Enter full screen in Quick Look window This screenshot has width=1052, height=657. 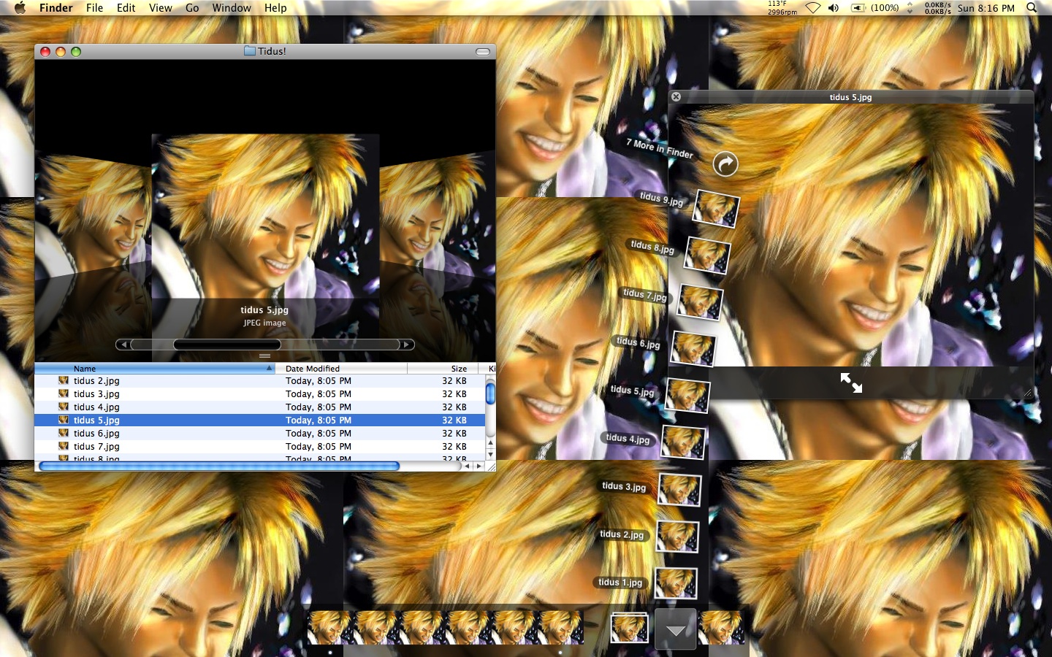tap(851, 383)
